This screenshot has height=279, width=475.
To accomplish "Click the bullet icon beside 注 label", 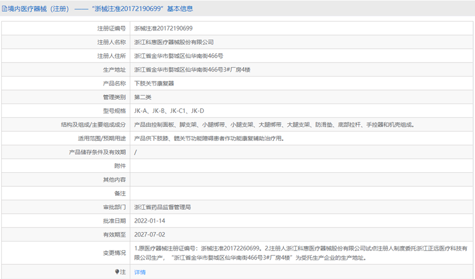I will 117,272.
